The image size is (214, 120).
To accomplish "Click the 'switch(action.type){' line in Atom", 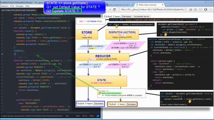I will pos(28,100).
